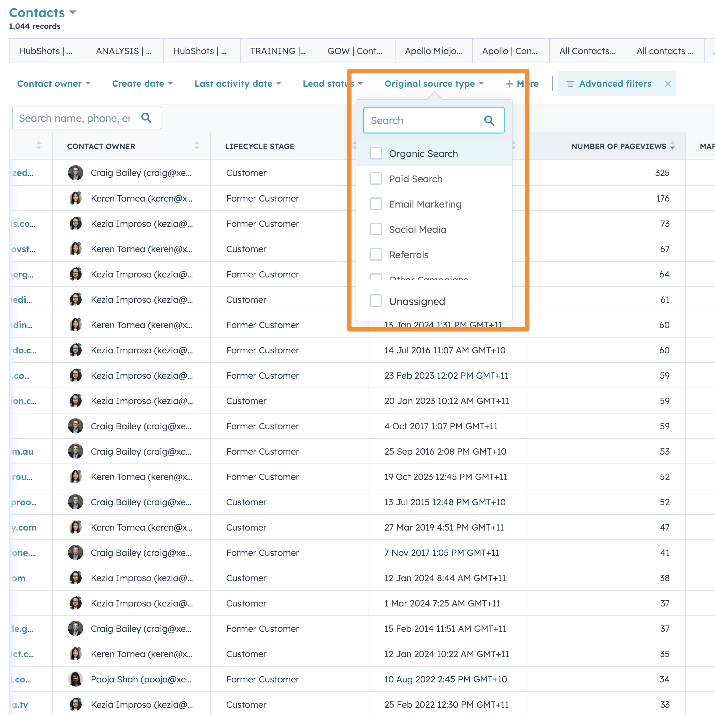Open the Apollo Midjo... view tab
Screen dimensions: 715x715
click(433, 51)
